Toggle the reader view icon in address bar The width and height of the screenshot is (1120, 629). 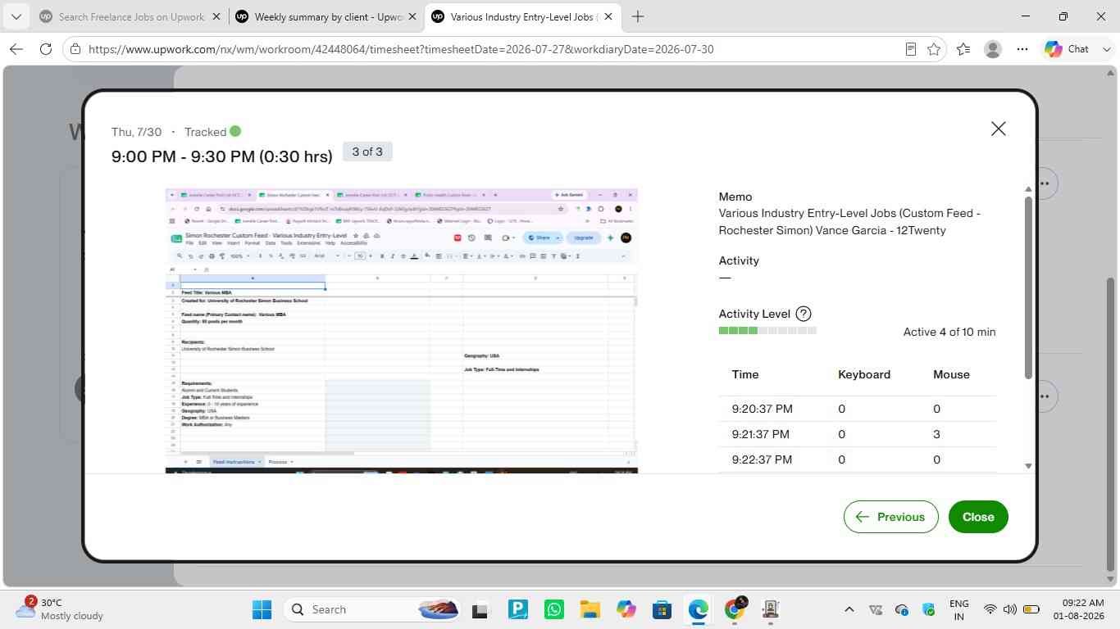(x=910, y=49)
